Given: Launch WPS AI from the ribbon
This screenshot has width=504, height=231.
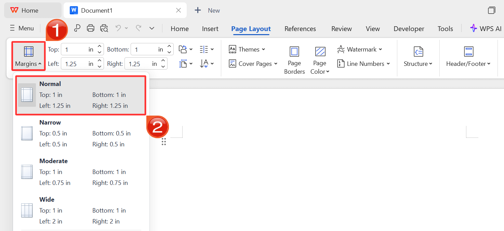Looking at the screenshot, I should point(486,28).
